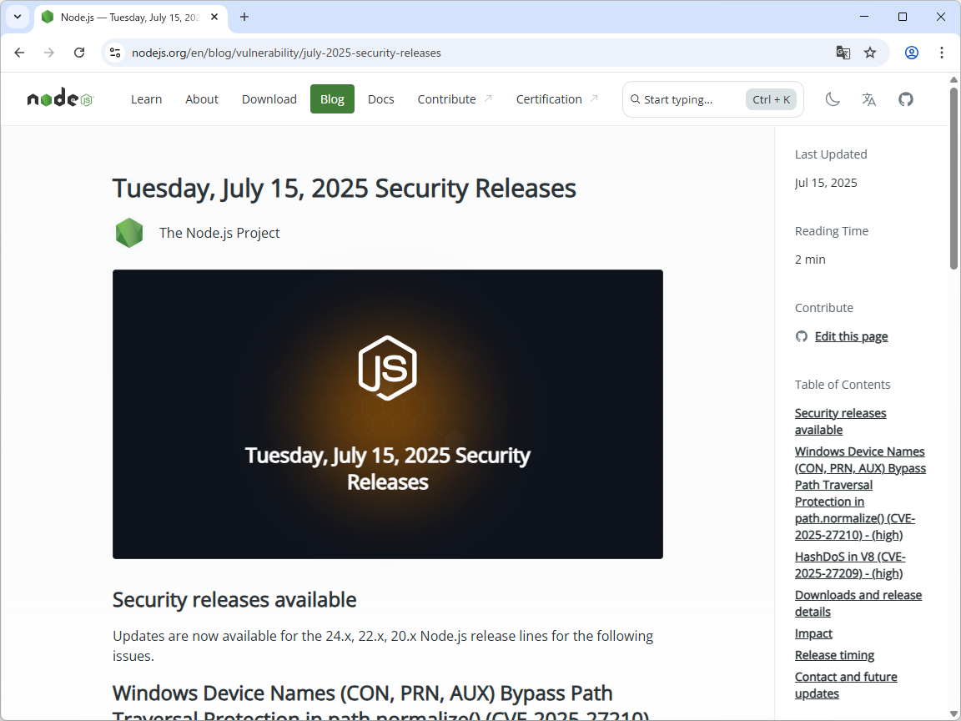Bookmark the page using the star icon

point(870,52)
